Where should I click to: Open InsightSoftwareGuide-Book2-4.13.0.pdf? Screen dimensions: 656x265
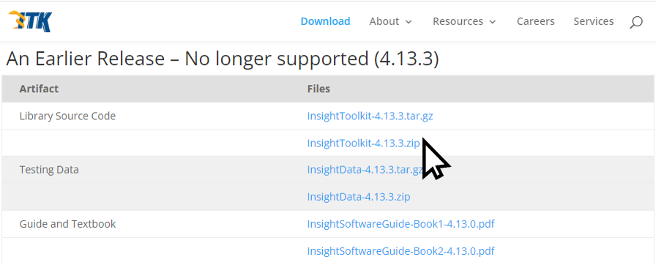(x=400, y=251)
